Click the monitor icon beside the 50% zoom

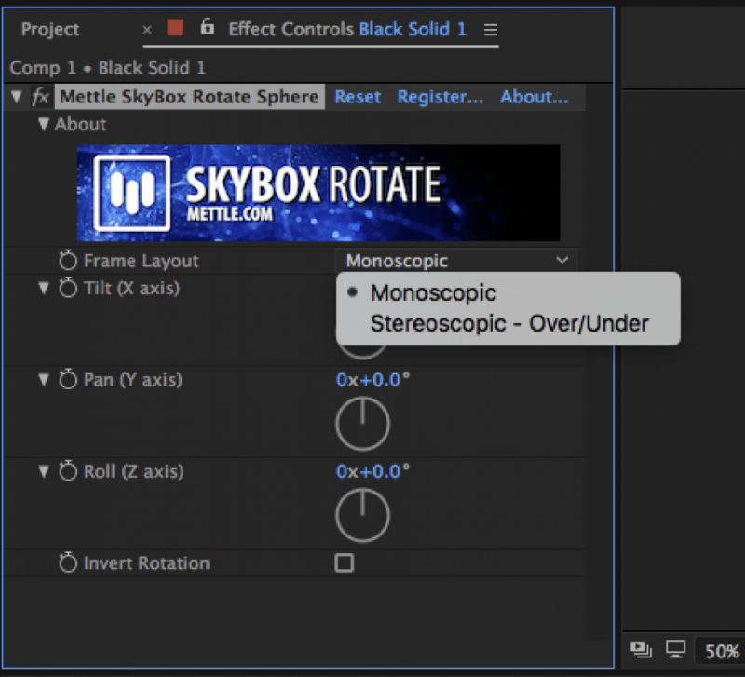674,649
